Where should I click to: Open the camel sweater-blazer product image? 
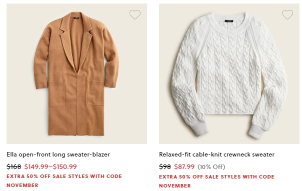pyautogui.click(x=76, y=73)
